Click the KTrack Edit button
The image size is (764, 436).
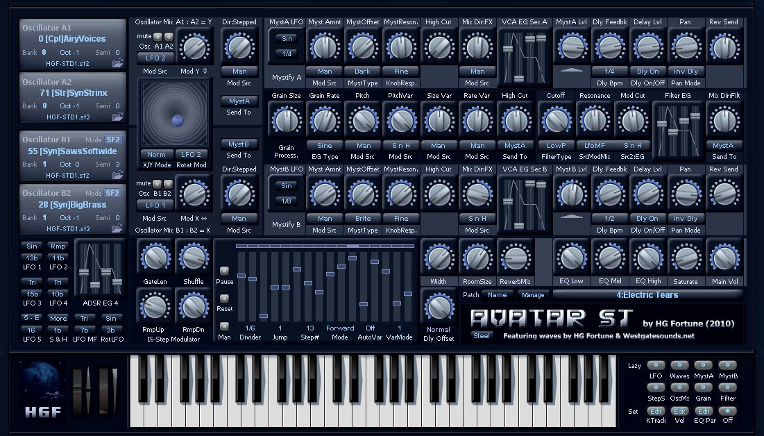pyautogui.click(x=656, y=411)
